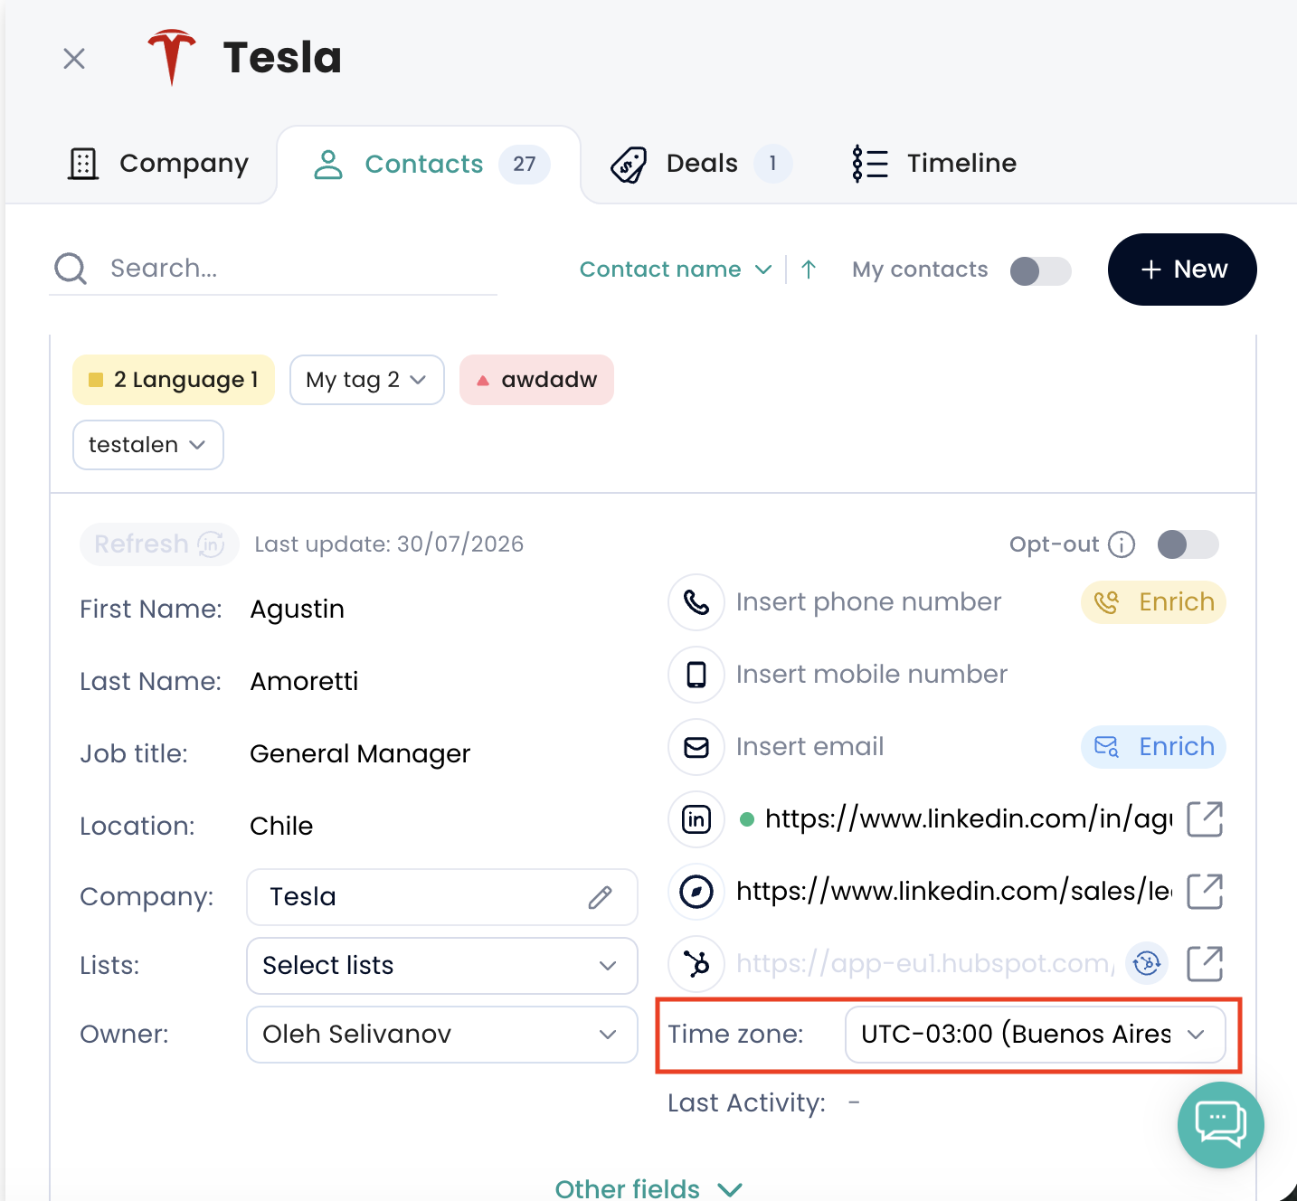Click the Last Name value Amoretti
Image resolution: width=1297 pixels, height=1201 pixels.
[x=304, y=682]
